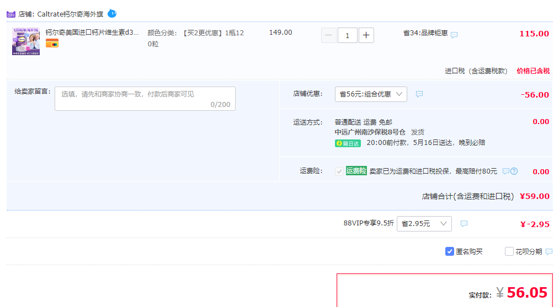
Task: Open the blue Wangwang chat icon
Action: pos(112,13)
